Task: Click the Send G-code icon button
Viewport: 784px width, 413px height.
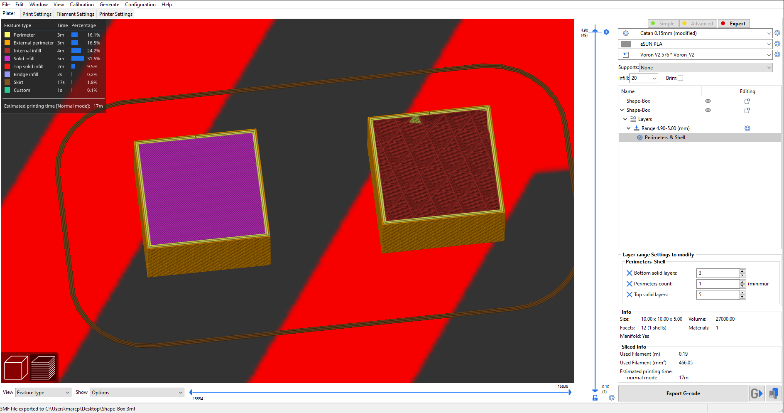Action: point(757,393)
